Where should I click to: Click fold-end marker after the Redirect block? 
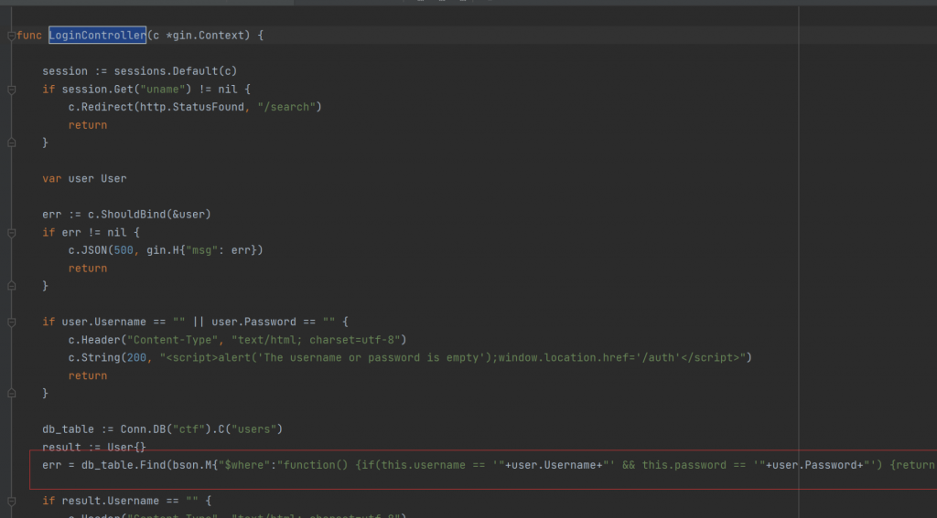click(11, 143)
